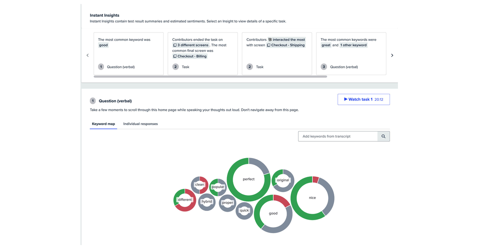Screen dimensions: 478x249
Task: Click the 'good' keyword tag in first insight
Action: 103,45
